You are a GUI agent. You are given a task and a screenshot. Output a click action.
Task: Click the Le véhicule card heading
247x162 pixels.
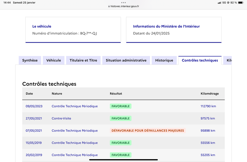coord(42,26)
